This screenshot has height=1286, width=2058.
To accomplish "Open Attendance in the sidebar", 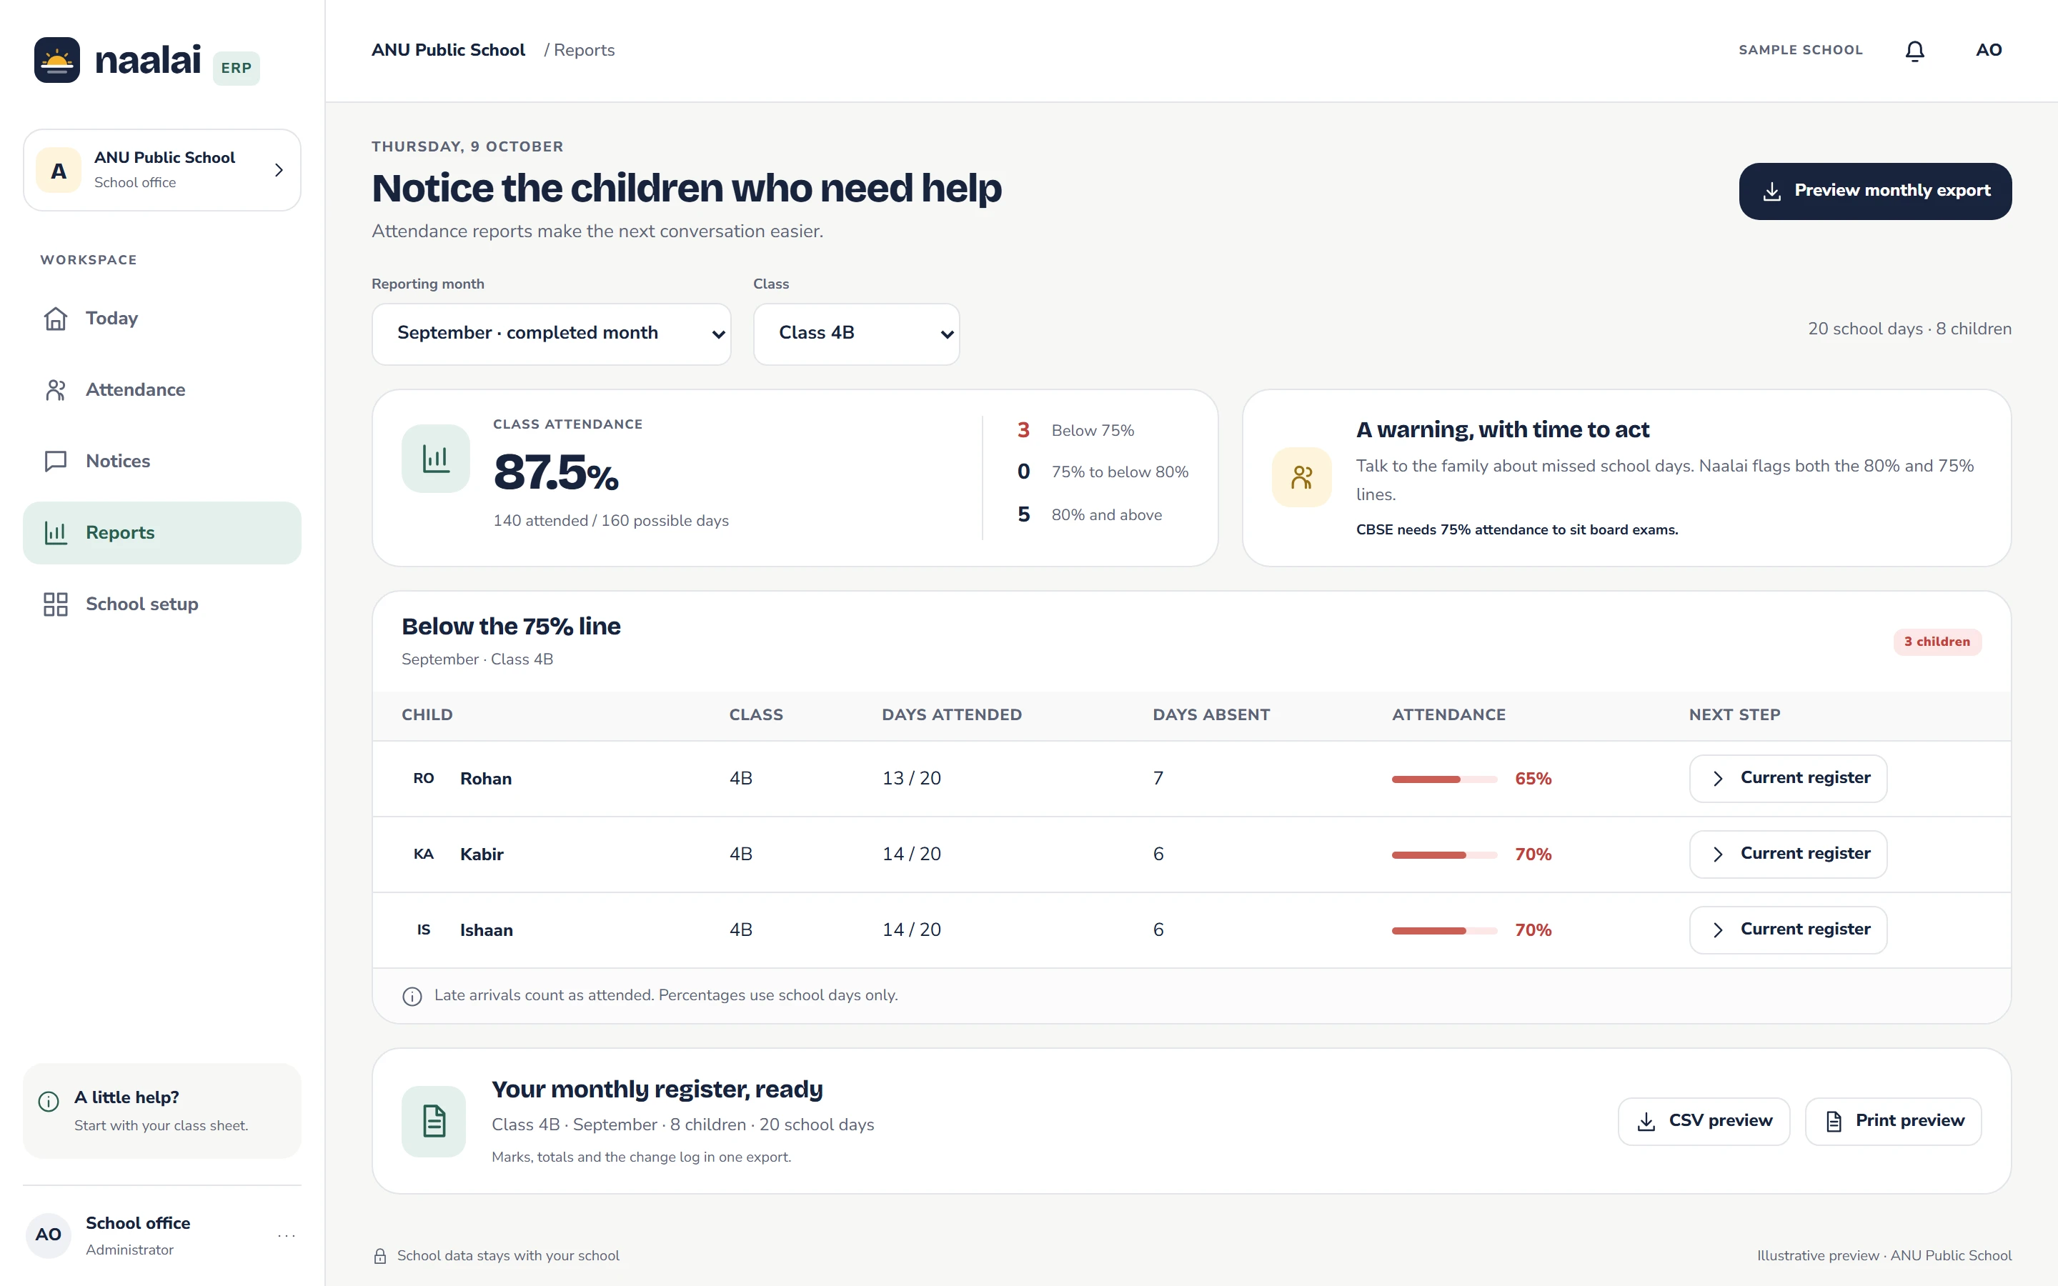I will pos(161,389).
